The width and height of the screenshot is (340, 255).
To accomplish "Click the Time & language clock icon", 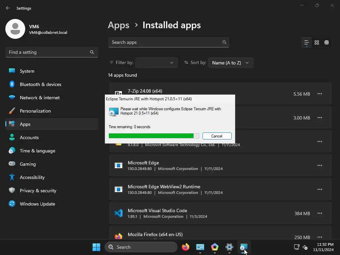I will tap(12, 150).
